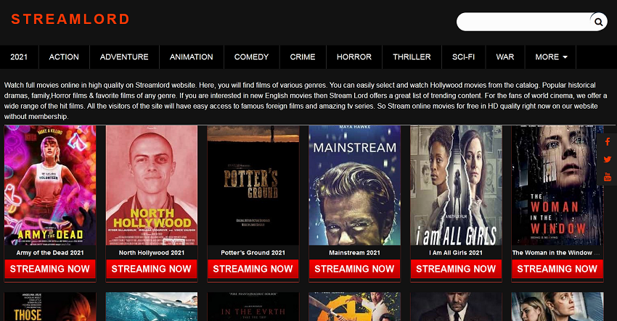The image size is (617, 321).
Task: Open the Animation genre
Action: pos(191,57)
